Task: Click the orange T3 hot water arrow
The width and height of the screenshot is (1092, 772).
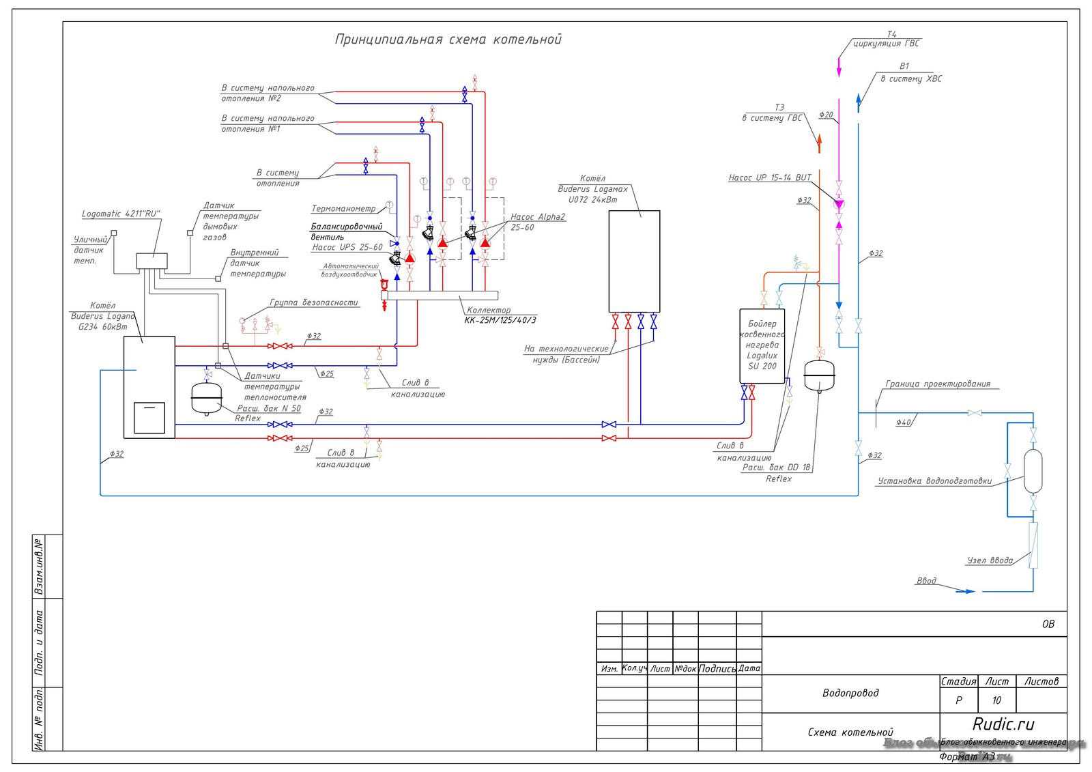Action: click(x=819, y=143)
